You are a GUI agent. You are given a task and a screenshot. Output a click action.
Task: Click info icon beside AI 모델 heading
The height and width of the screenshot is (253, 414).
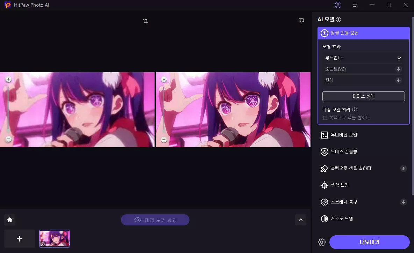(x=338, y=20)
